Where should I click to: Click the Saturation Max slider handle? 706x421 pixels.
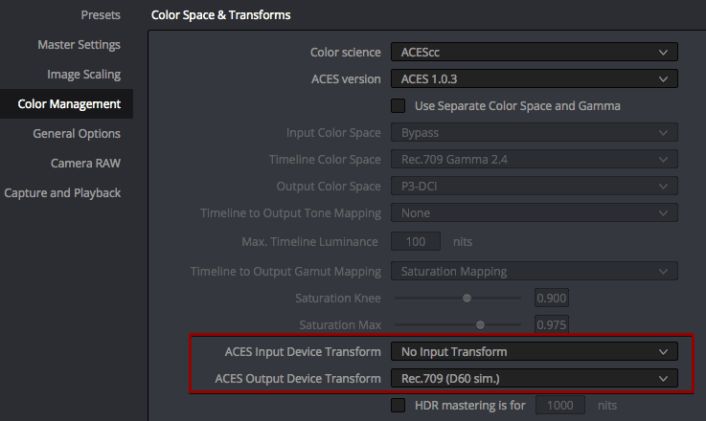pos(480,325)
